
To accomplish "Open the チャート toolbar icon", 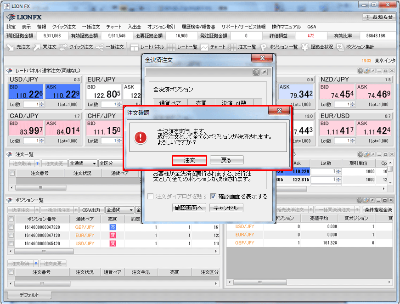I will click(204, 47).
